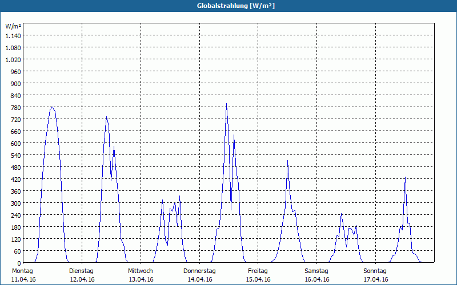
Task: Click the Wednesday peak near 330 W/m²
Action: click(179, 196)
